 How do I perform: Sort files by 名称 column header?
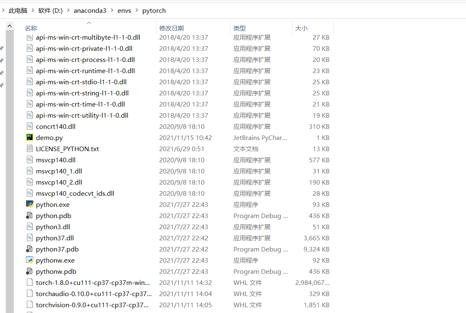click(x=31, y=28)
